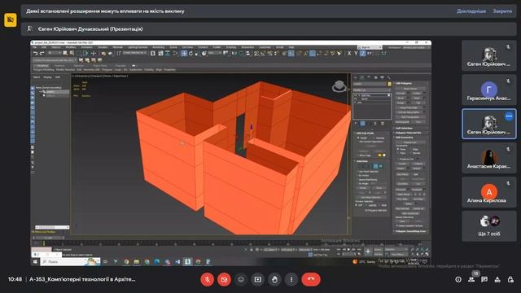Viewport: 521px width, 293px height.
Task: Select the Герасимчук participant tile
Action: click(x=488, y=90)
